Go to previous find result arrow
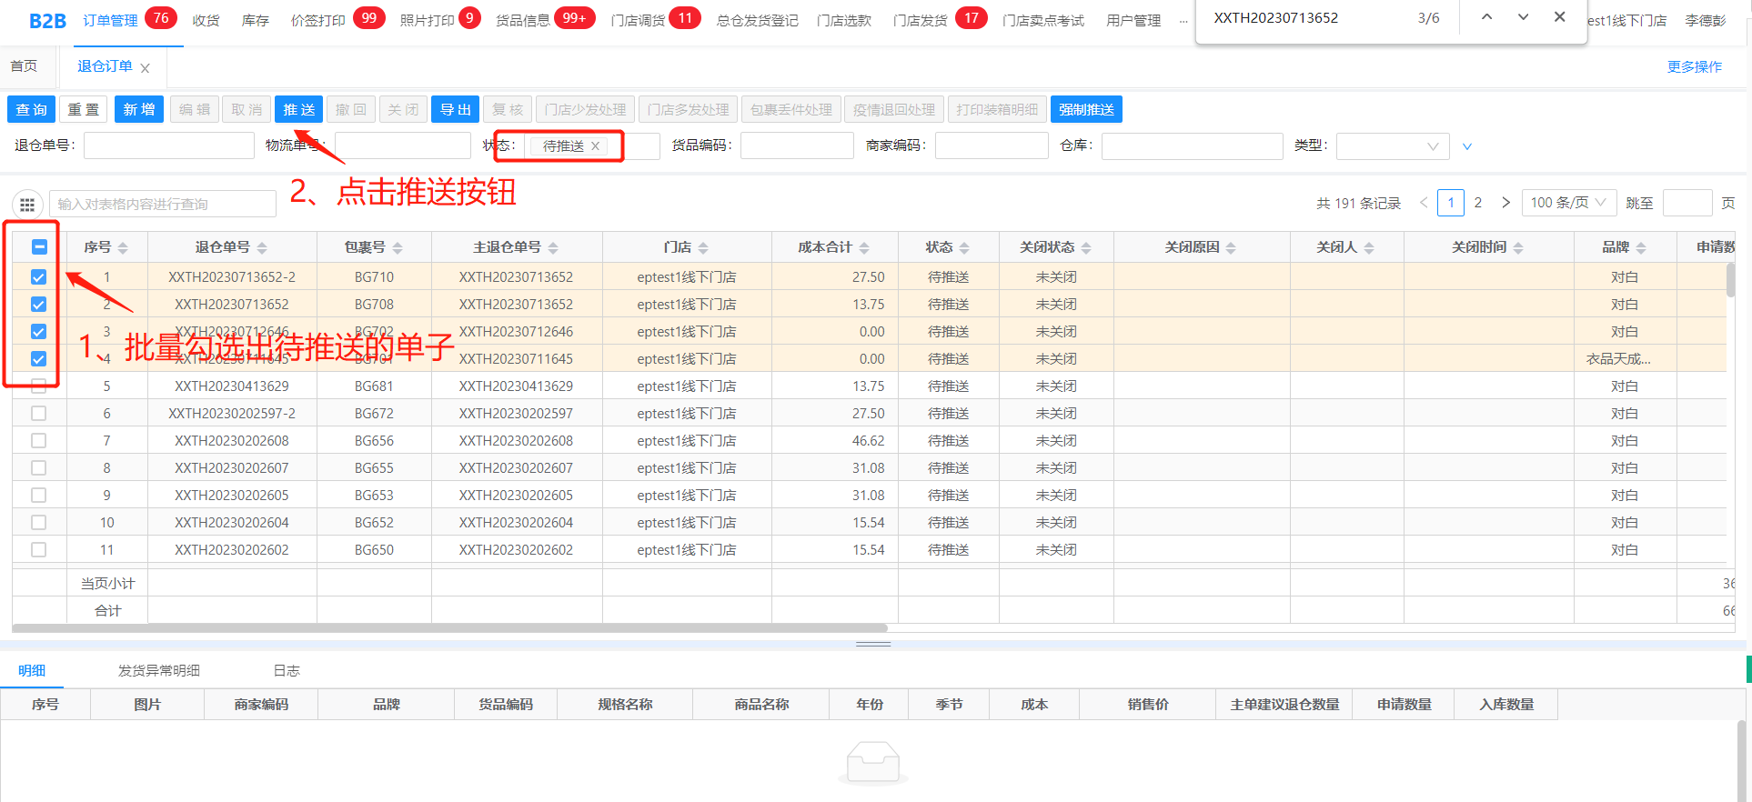The width and height of the screenshot is (1752, 802). [x=1486, y=17]
